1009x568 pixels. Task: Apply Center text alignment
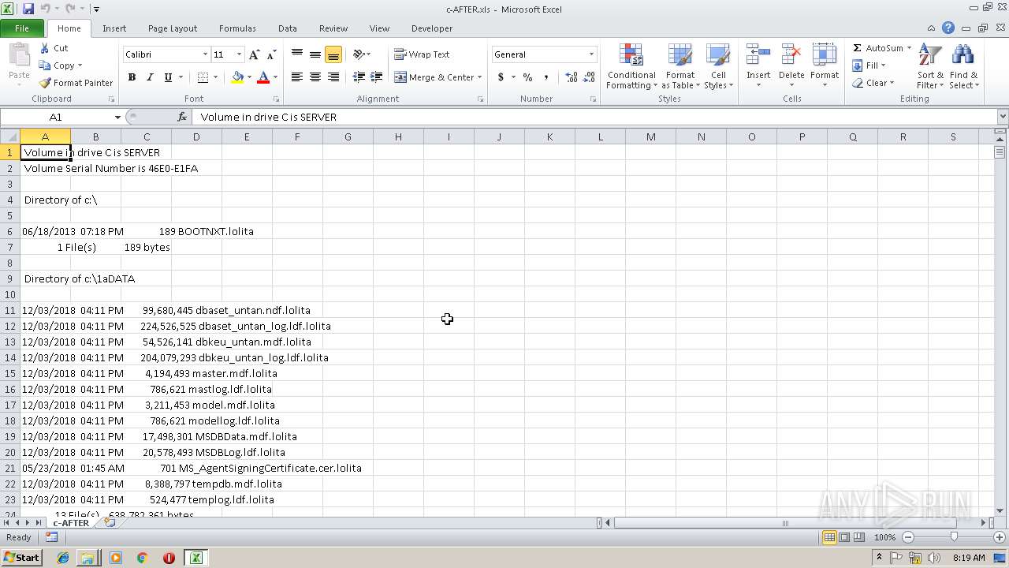315,77
